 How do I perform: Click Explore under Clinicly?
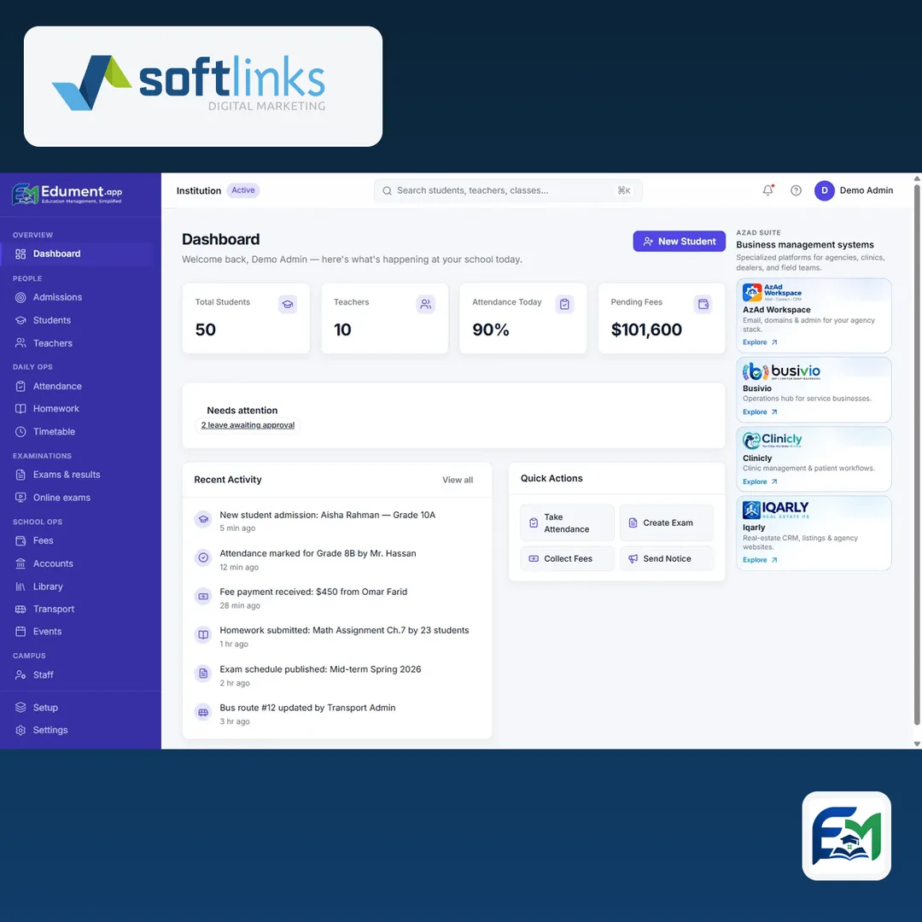pos(760,481)
